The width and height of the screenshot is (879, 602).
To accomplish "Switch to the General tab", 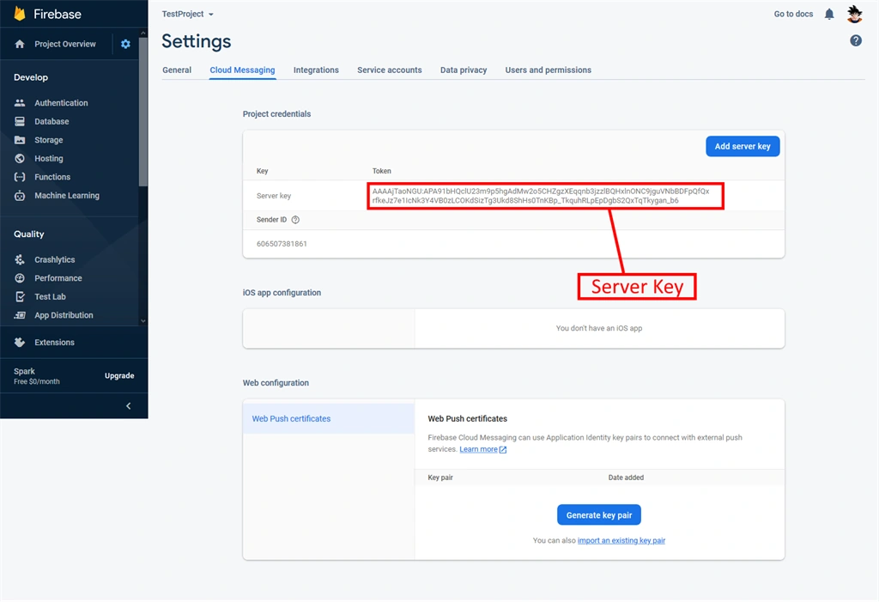I will (x=177, y=70).
